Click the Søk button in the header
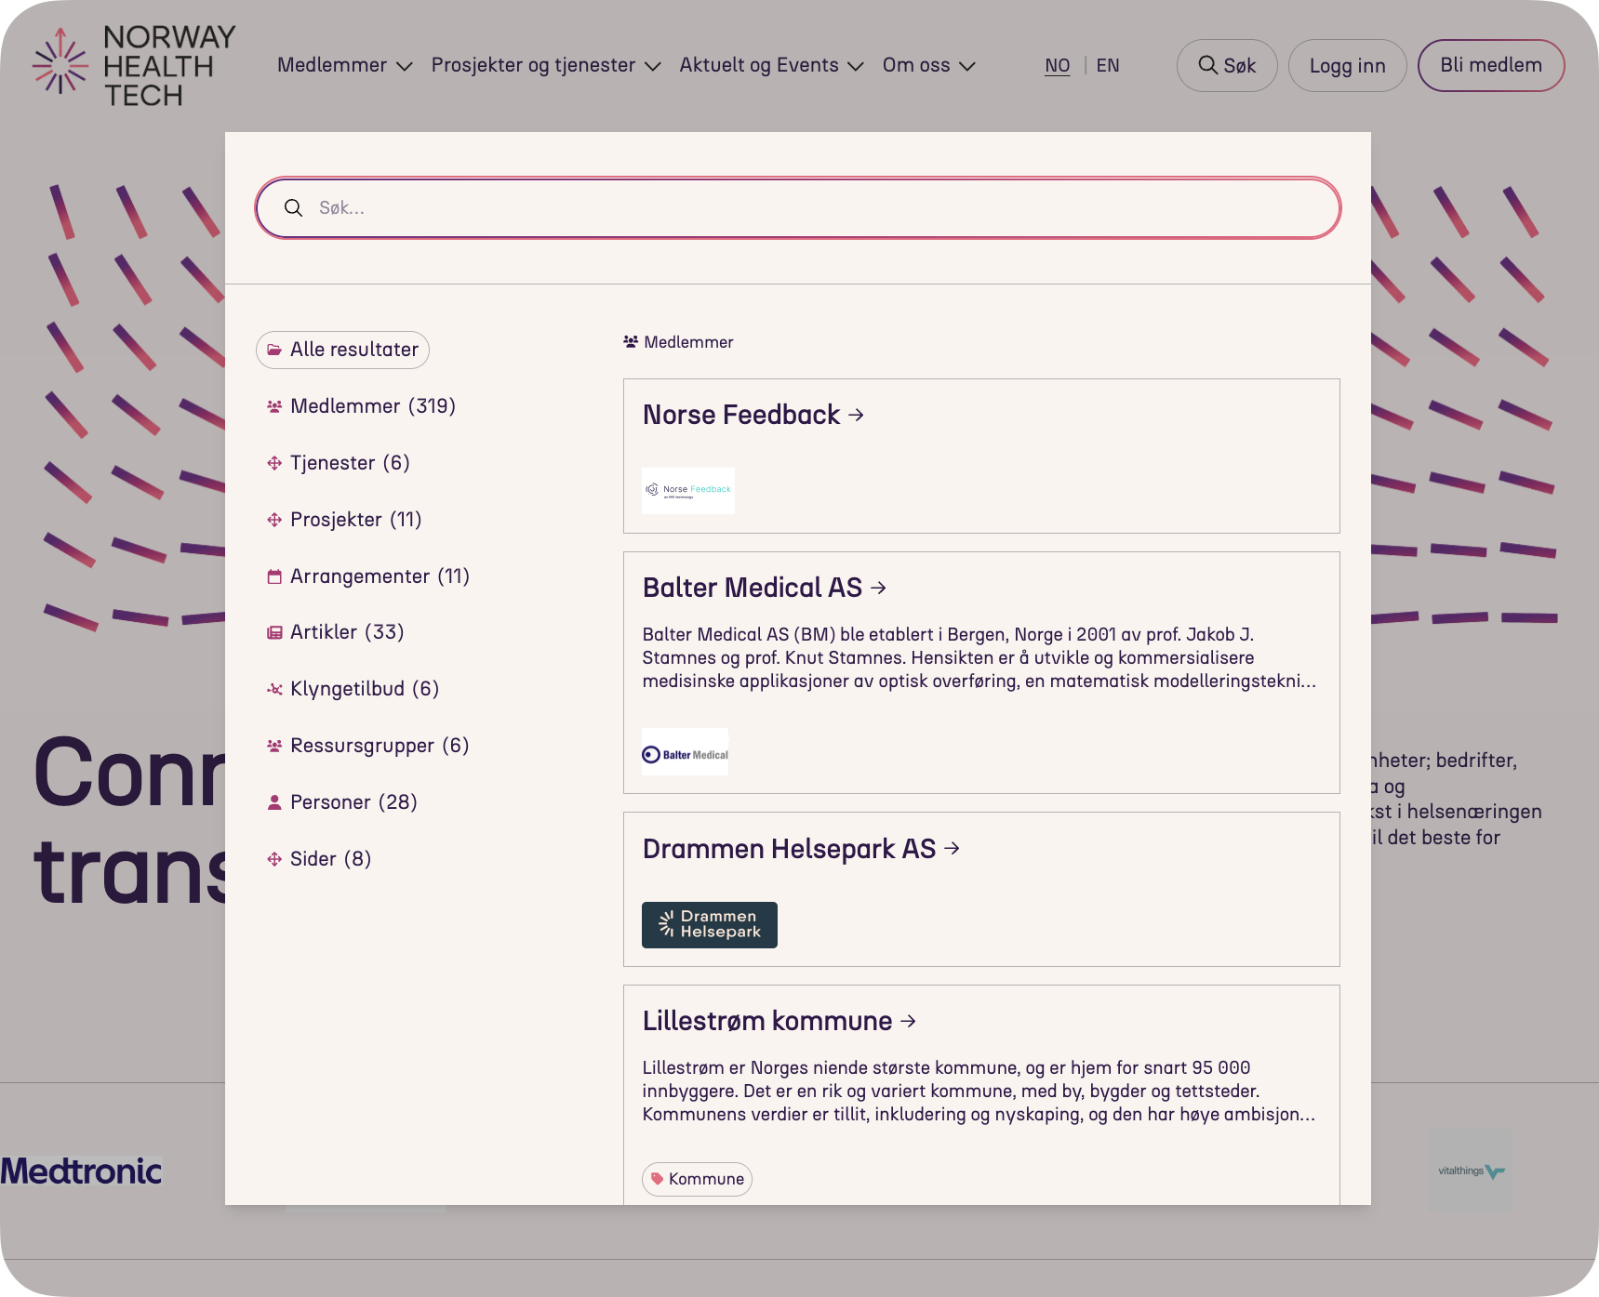Screen dimensions: 1599x1297 (1227, 65)
